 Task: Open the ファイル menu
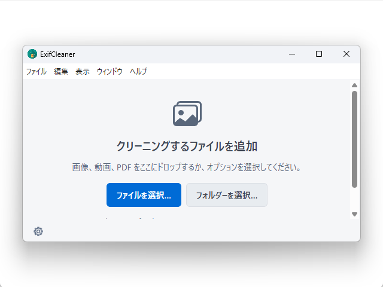(x=37, y=72)
